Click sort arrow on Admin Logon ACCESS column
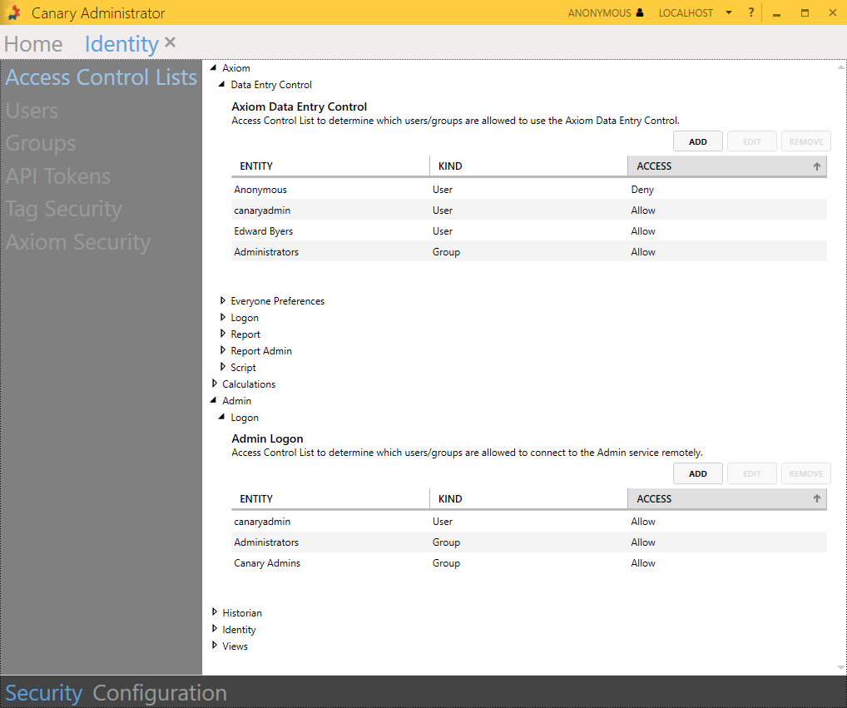This screenshot has height=708, width=847. click(817, 499)
